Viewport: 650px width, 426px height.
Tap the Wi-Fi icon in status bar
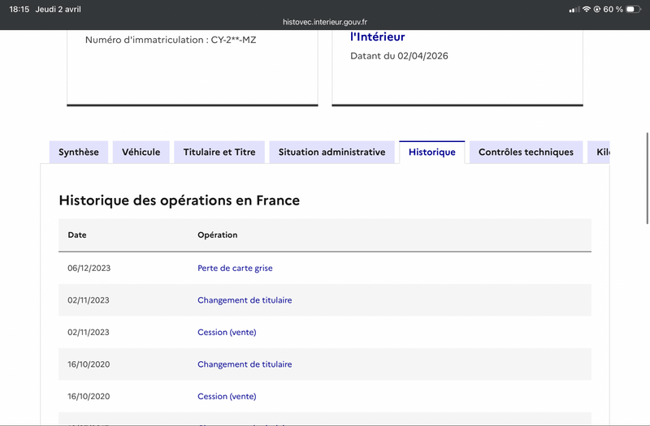coord(587,9)
